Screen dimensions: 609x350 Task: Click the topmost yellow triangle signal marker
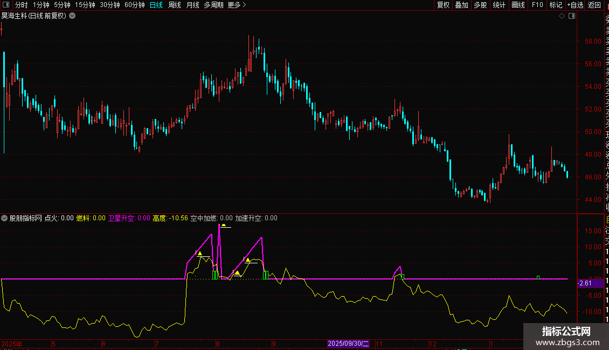click(x=223, y=225)
